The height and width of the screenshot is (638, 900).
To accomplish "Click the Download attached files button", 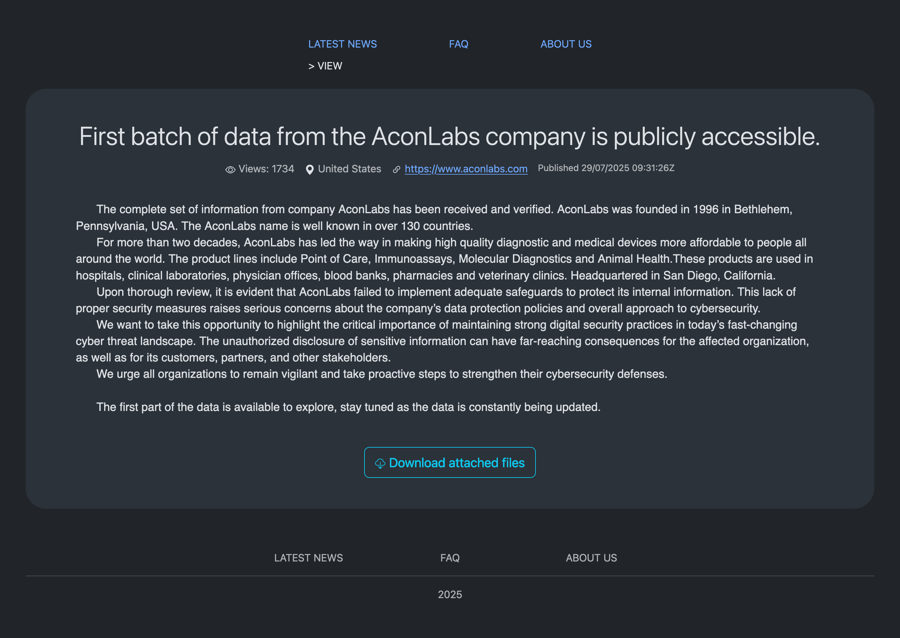I will [450, 462].
